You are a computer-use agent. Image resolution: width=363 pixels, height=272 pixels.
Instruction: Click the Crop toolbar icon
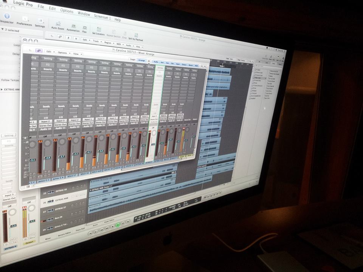125,34
